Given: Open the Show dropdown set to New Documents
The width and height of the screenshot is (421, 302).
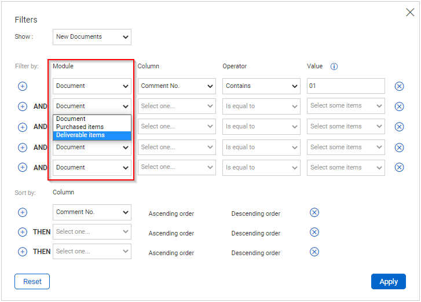Looking at the screenshot, I should point(92,37).
